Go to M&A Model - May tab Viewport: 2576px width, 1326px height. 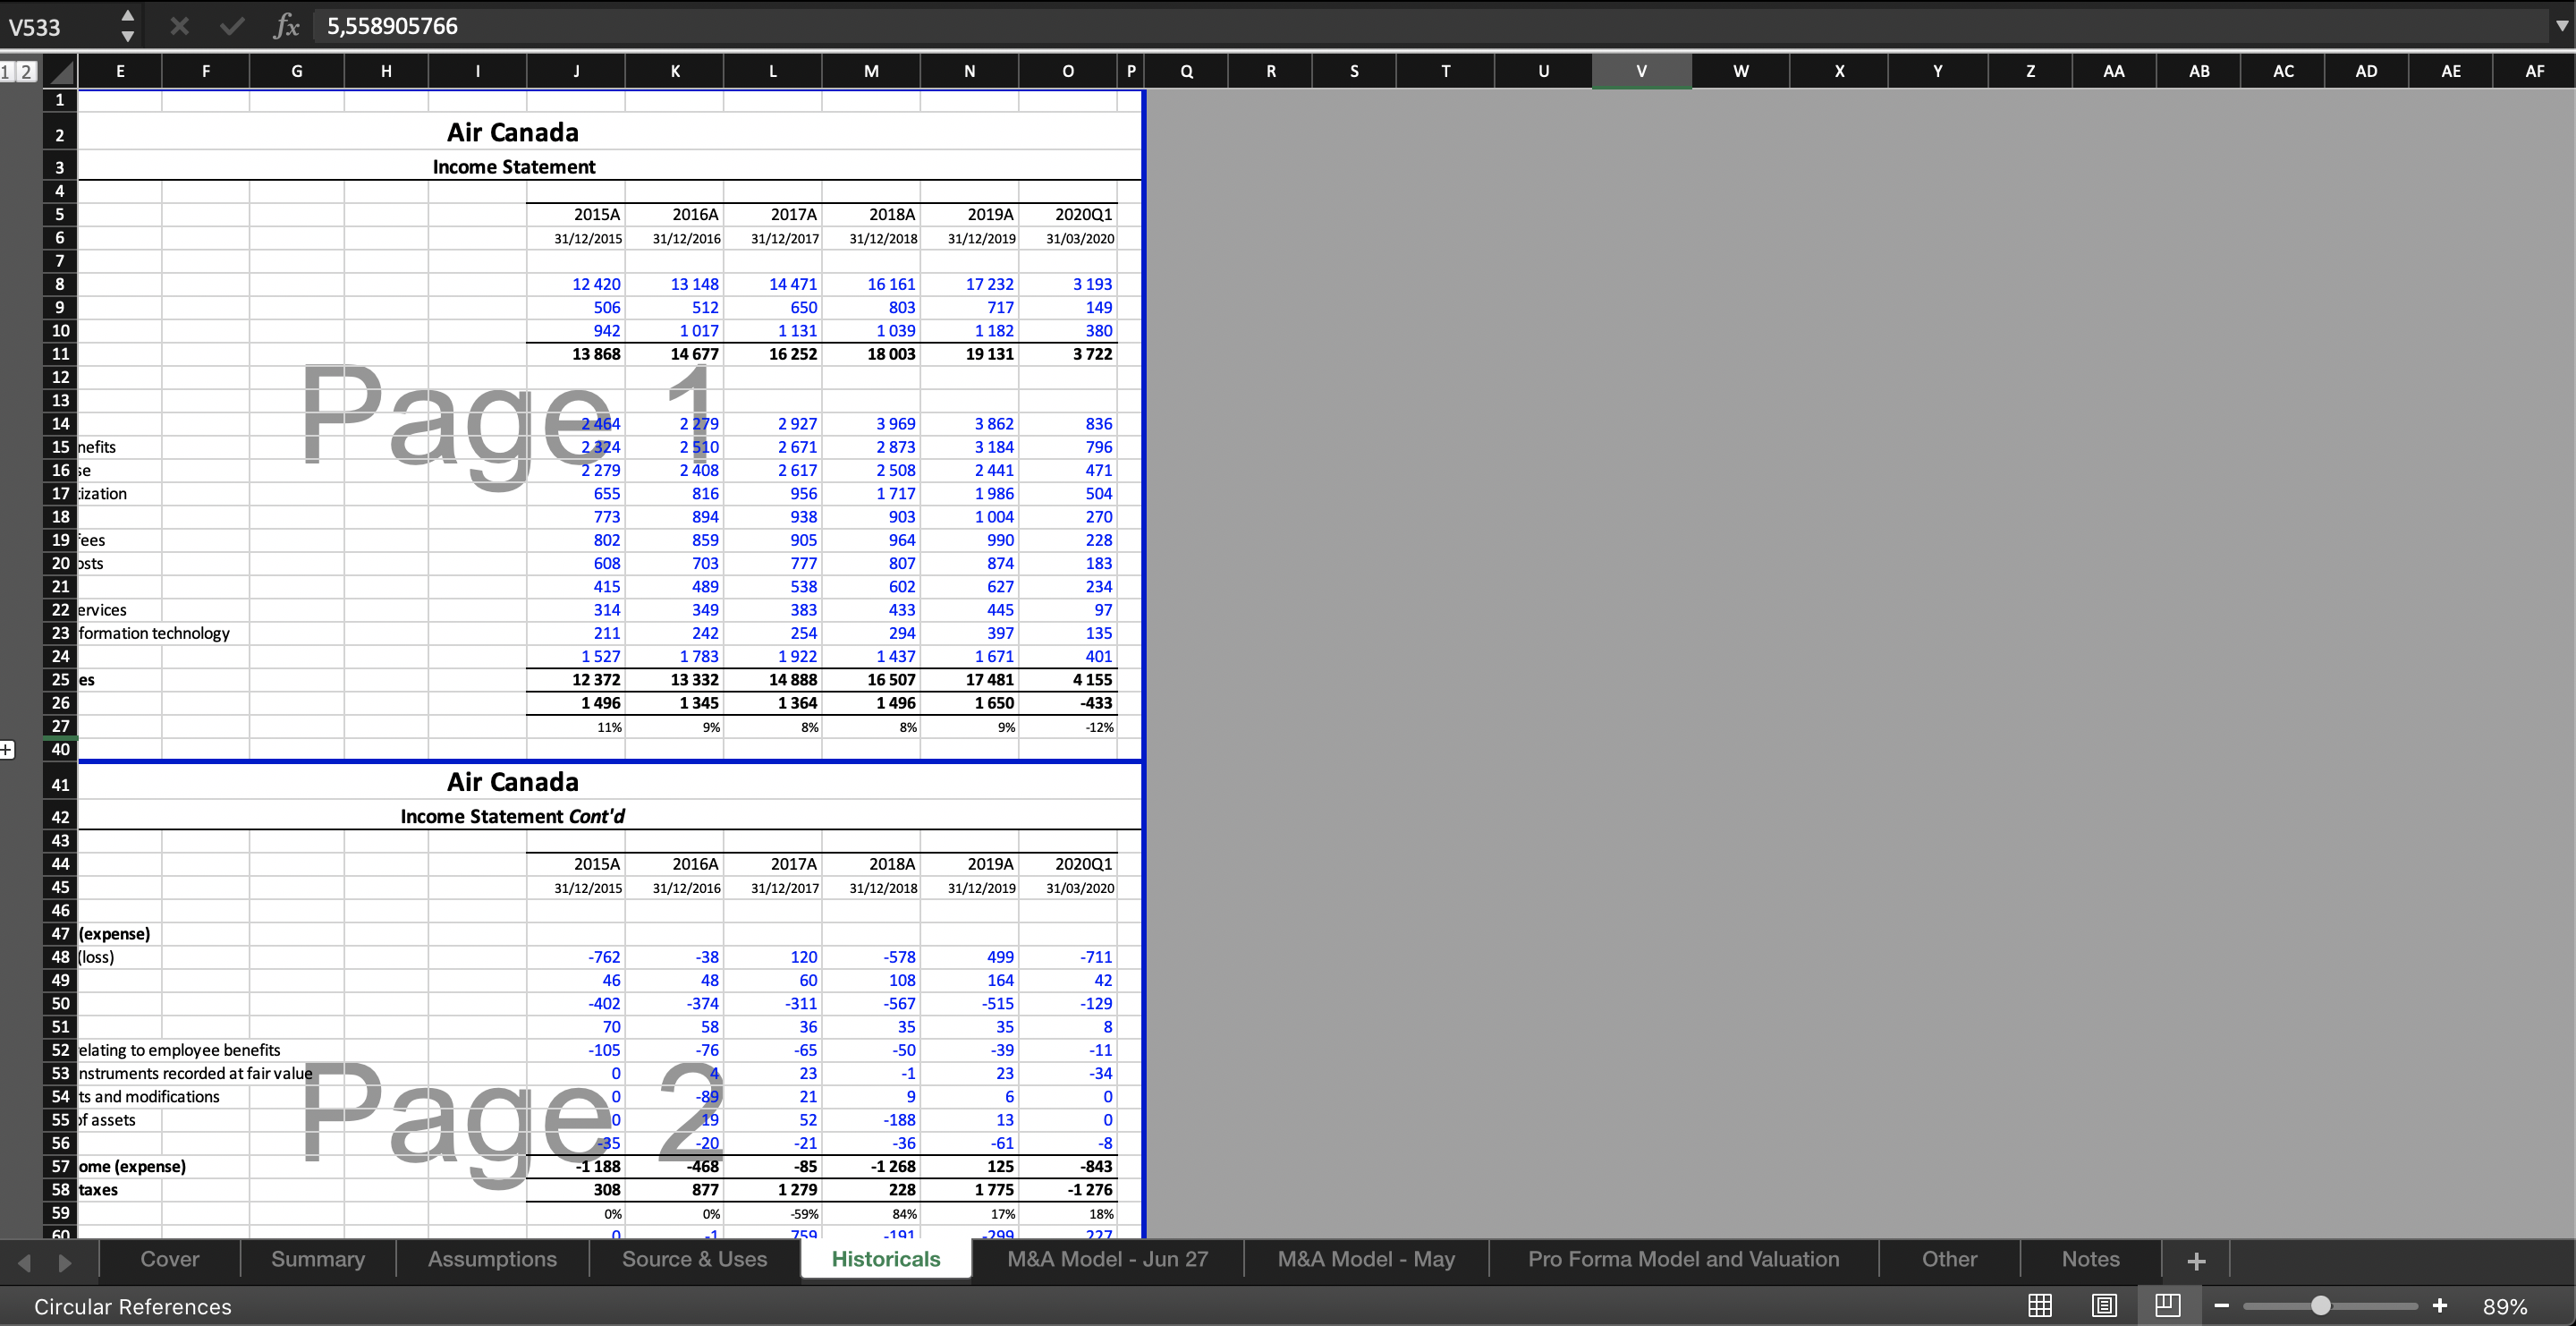tap(1366, 1259)
